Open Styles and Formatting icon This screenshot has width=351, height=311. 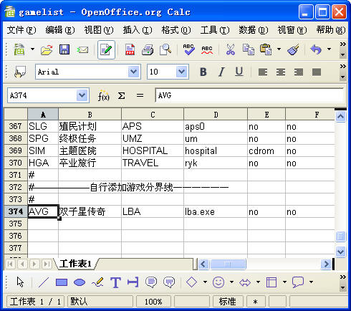click(x=20, y=72)
